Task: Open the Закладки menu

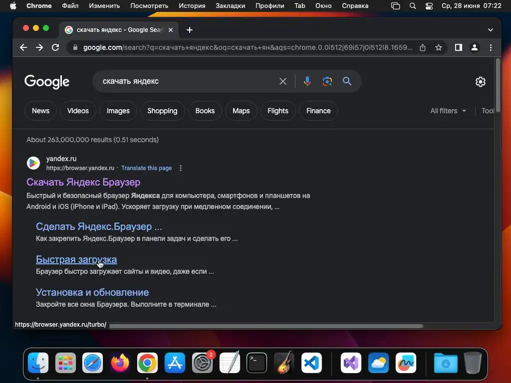Action: pyautogui.click(x=231, y=6)
